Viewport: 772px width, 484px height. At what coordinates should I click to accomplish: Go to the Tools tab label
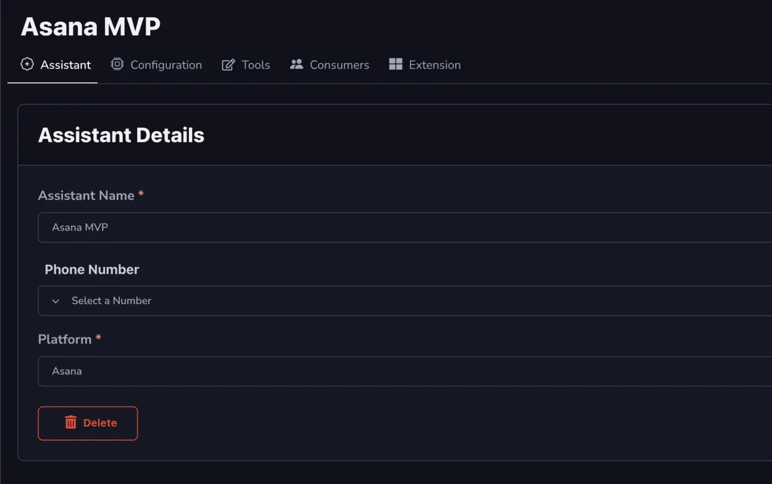pyautogui.click(x=256, y=65)
